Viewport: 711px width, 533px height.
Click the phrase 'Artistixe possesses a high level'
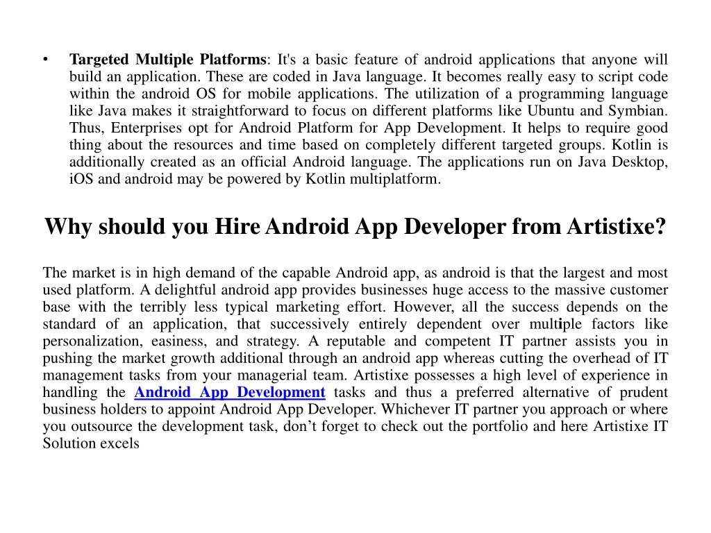456,375
